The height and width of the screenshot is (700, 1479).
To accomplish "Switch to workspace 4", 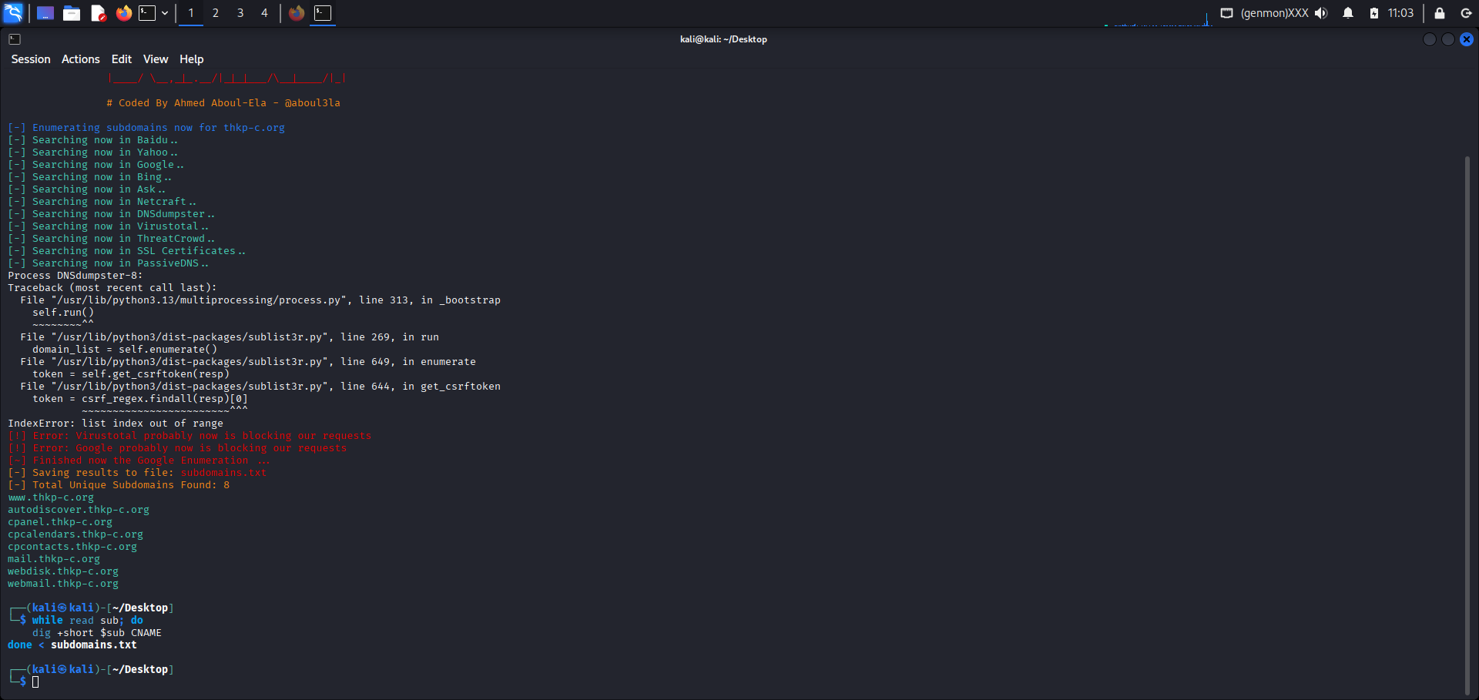I will [264, 13].
